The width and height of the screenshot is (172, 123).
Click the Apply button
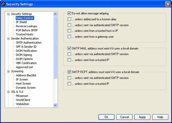point(142,117)
